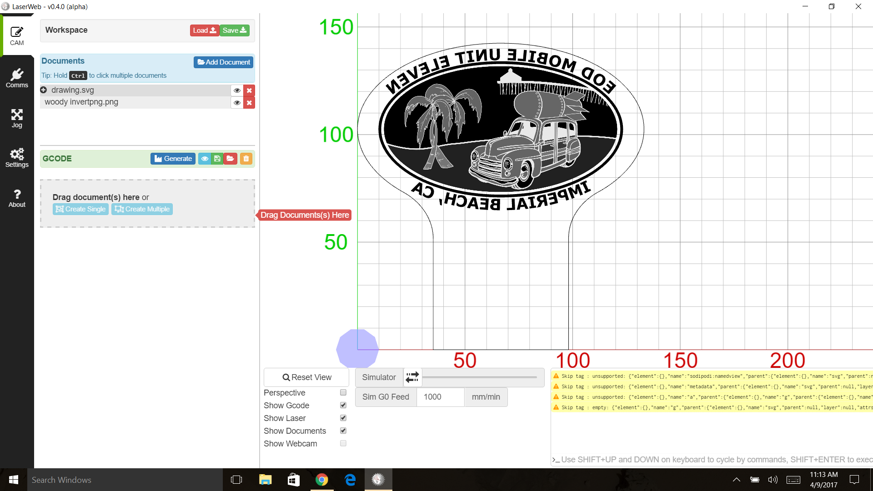873x491 pixels.
Task: Click the GCODE open folder icon
Action: tap(231, 159)
